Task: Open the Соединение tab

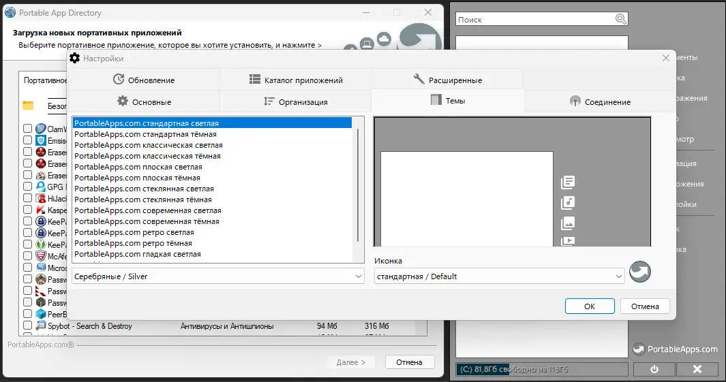Action: (600, 101)
